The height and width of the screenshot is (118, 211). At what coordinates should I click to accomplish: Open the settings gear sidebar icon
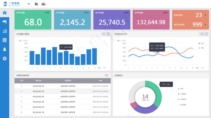pos(5,58)
